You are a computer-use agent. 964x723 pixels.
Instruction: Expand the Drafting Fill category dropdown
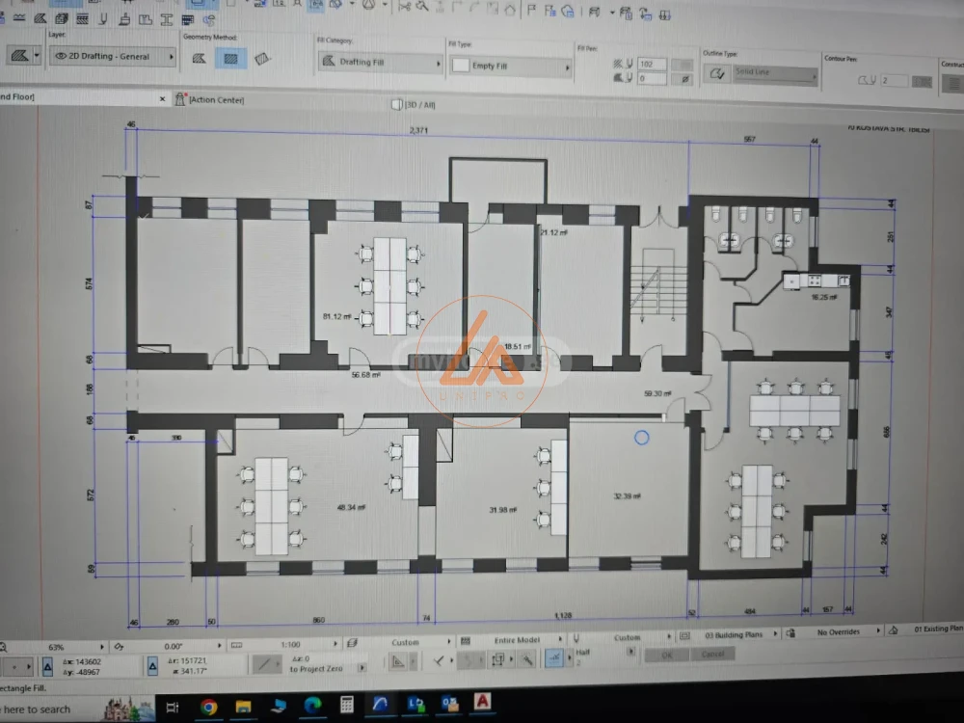380,63
